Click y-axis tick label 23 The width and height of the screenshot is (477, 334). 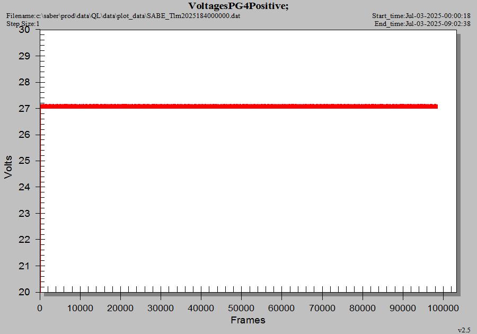(x=24, y=213)
